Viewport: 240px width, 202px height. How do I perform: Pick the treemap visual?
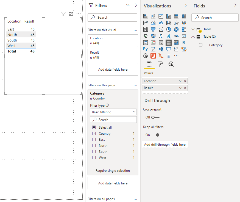(x=184, y=29)
